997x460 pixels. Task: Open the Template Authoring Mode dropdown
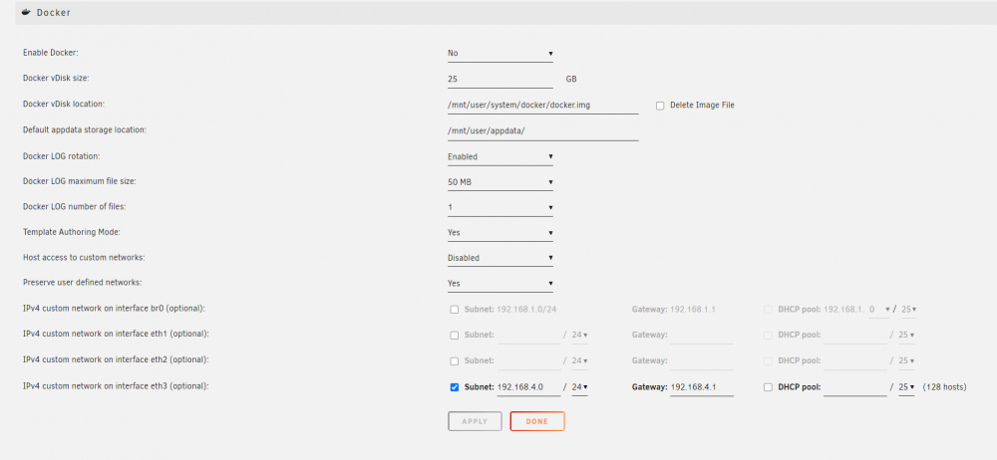click(500, 233)
